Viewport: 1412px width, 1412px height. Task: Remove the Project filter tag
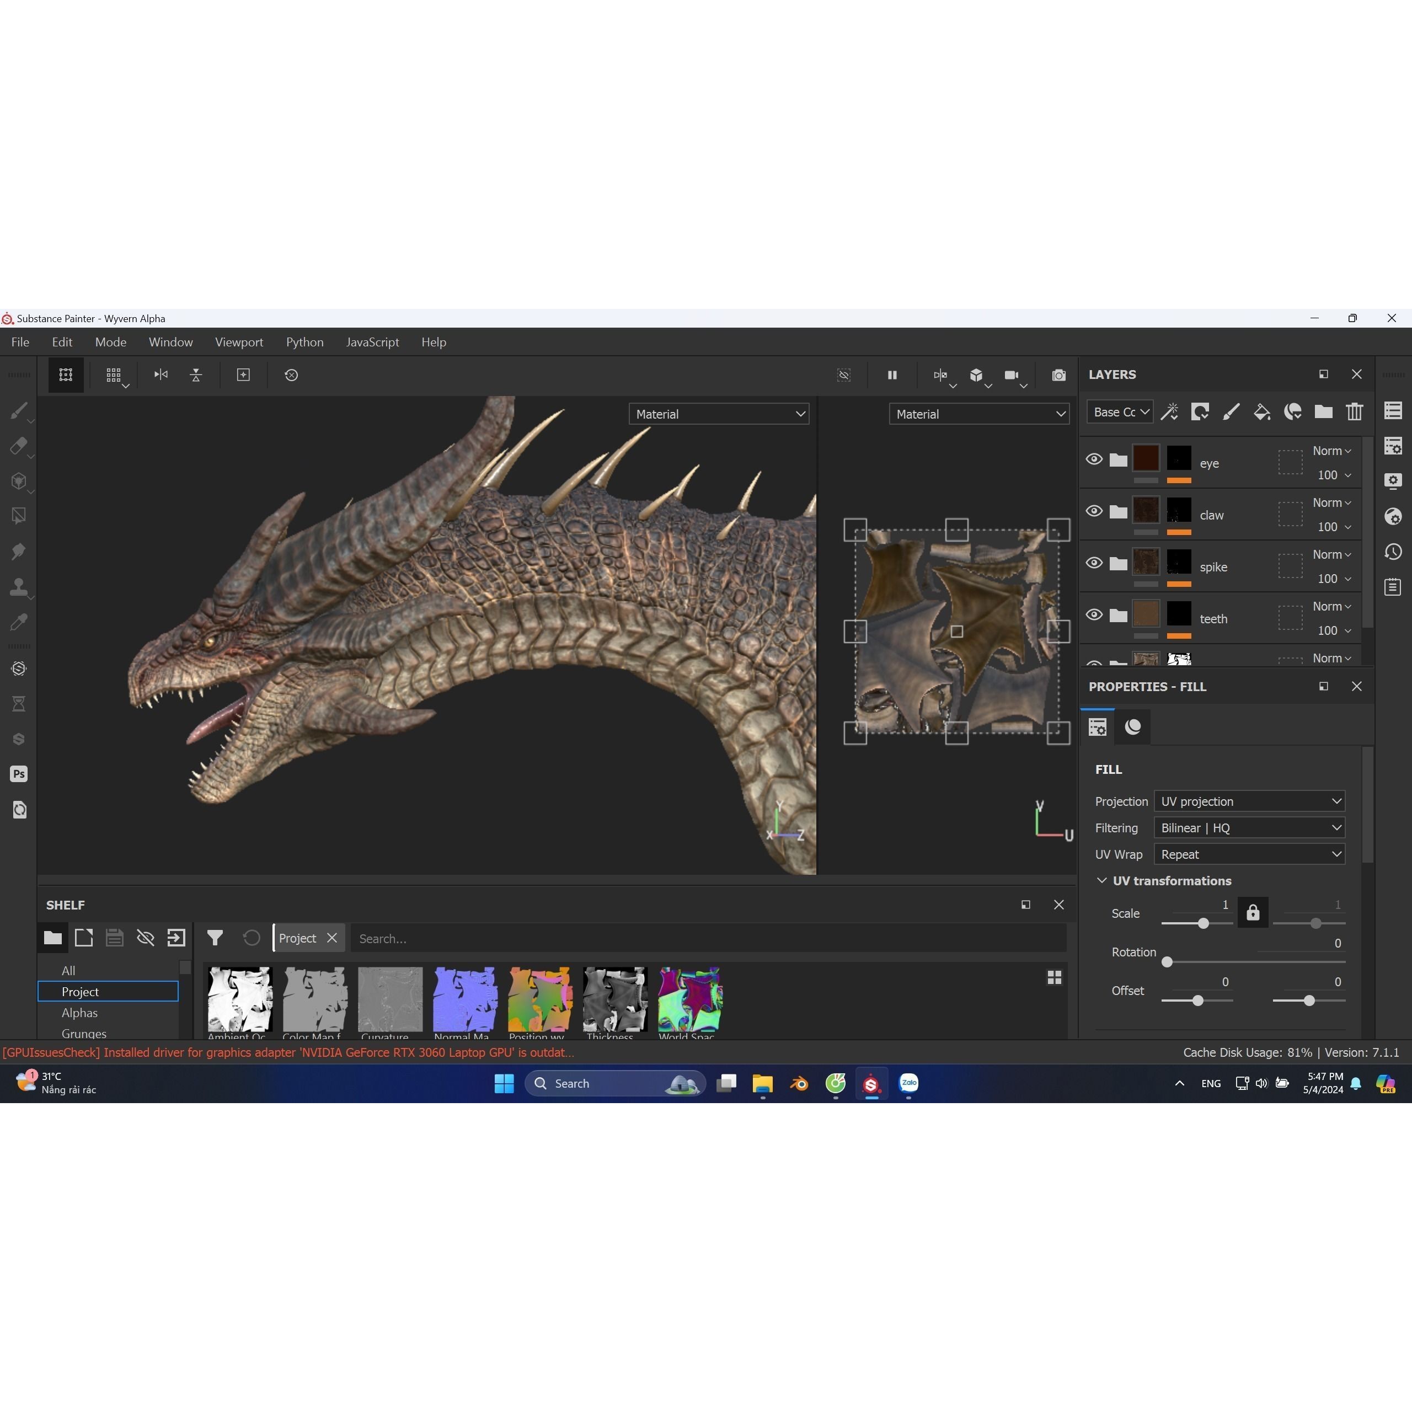[332, 938]
